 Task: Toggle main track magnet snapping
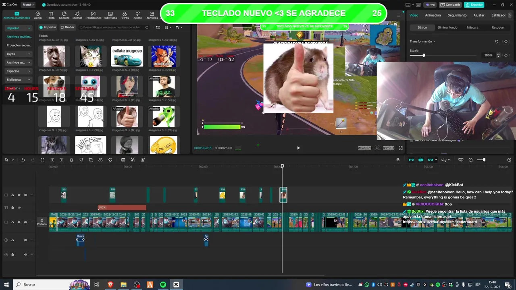point(411,160)
